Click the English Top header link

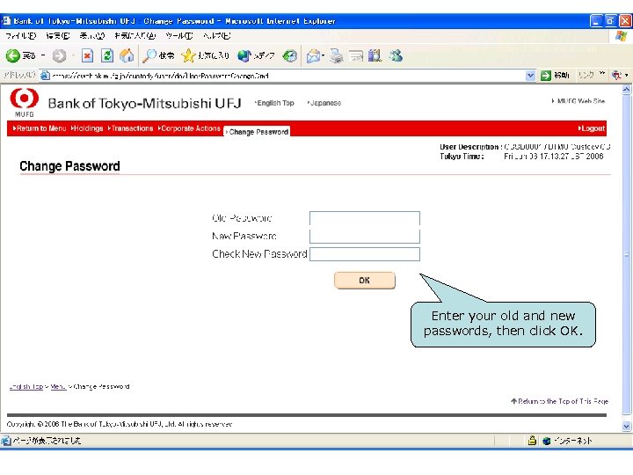coord(274,103)
